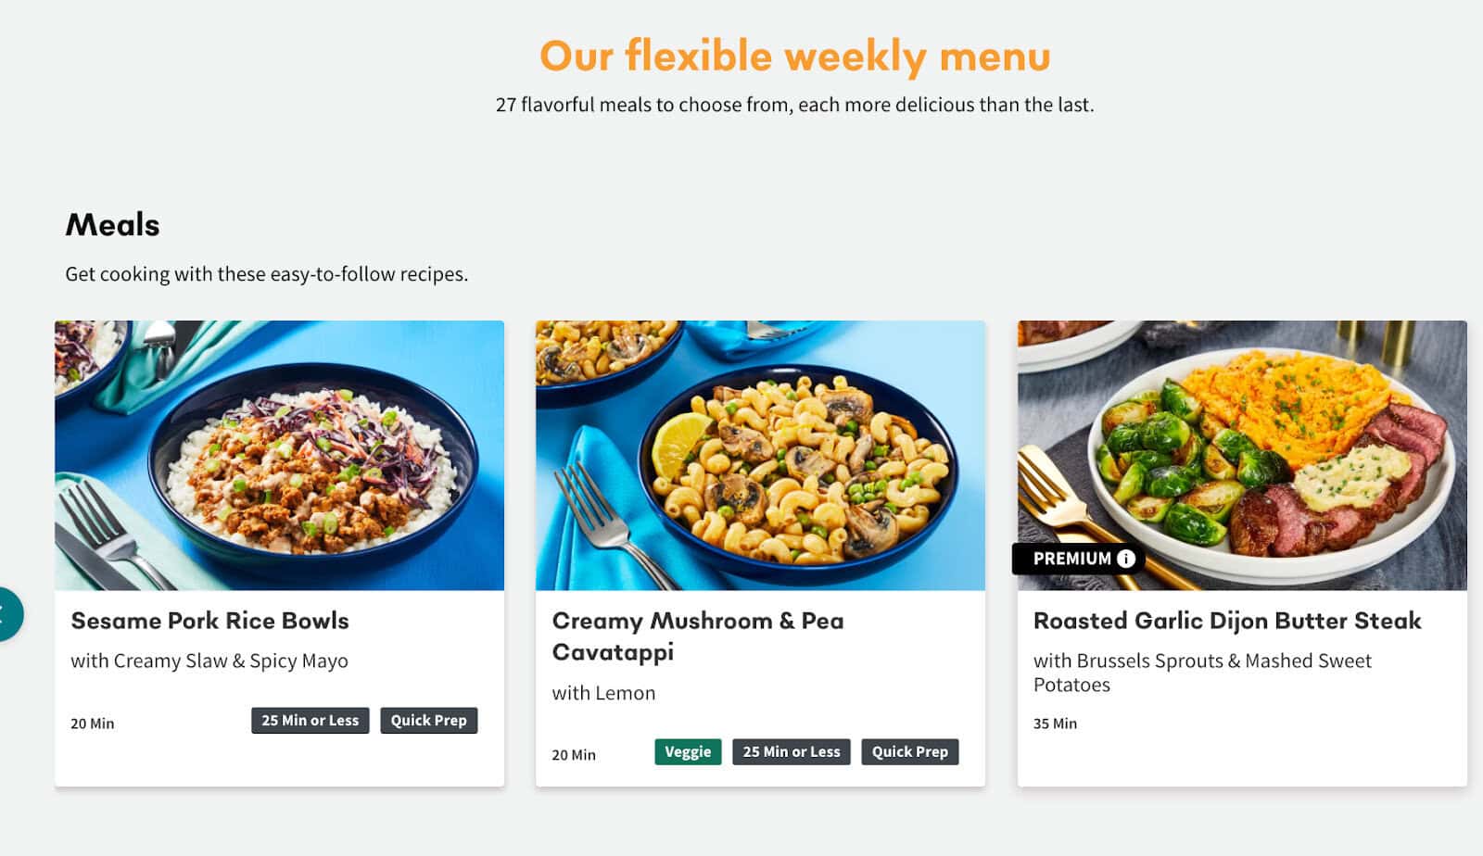Image resolution: width=1483 pixels, height=856 pixels.
Task: Open Creamy Mushroom & Pea Cavatappi photo
Action: tap(760, 455)
